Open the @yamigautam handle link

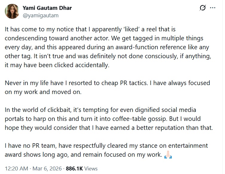40,15
